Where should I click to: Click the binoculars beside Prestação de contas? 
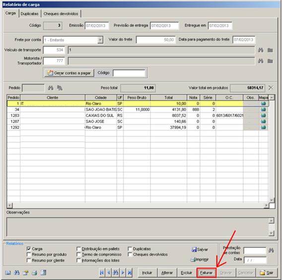pos(271,250)
